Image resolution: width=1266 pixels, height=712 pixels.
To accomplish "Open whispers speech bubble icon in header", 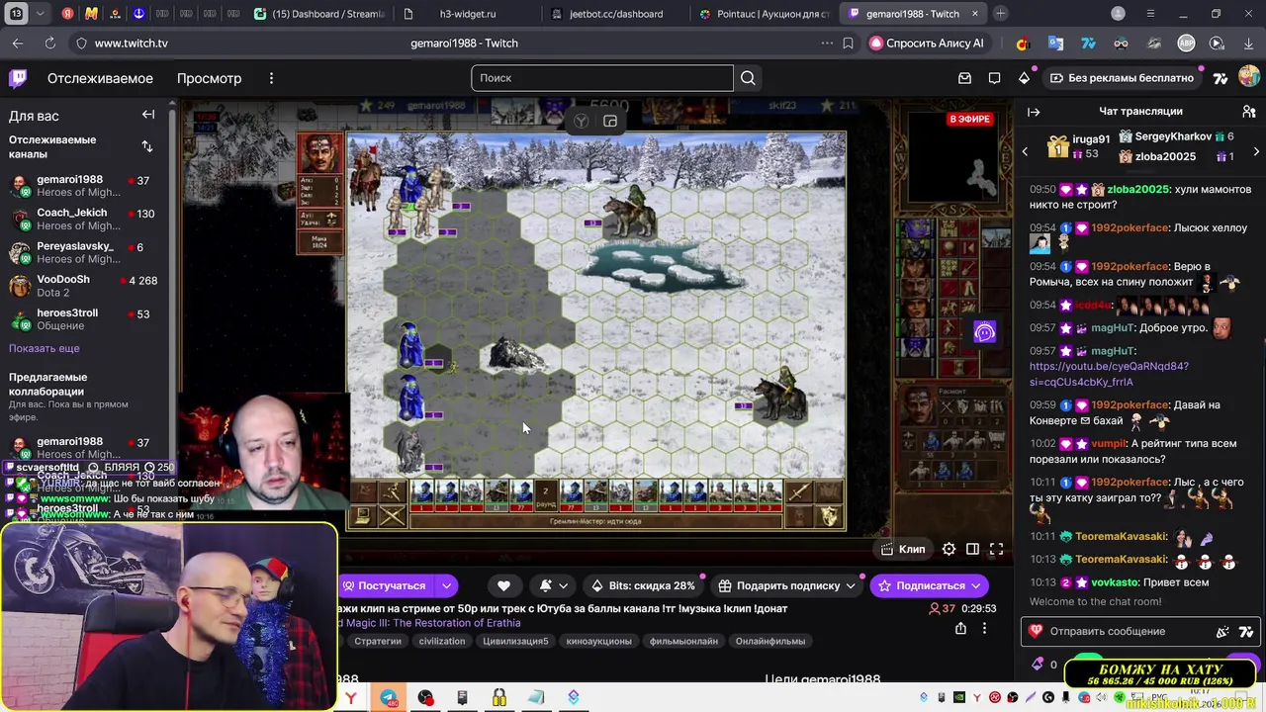I will click(995, 78).
